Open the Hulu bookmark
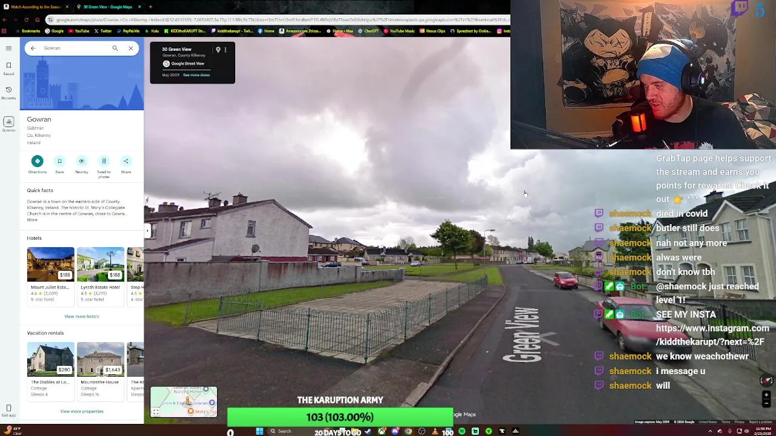Viewport: 776px width, 436px height. 152,31
